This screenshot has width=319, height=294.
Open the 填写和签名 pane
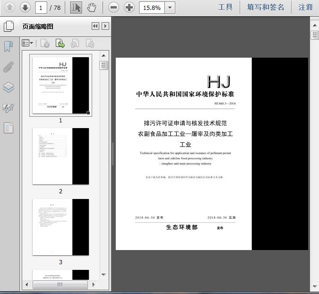click(266, 7)
